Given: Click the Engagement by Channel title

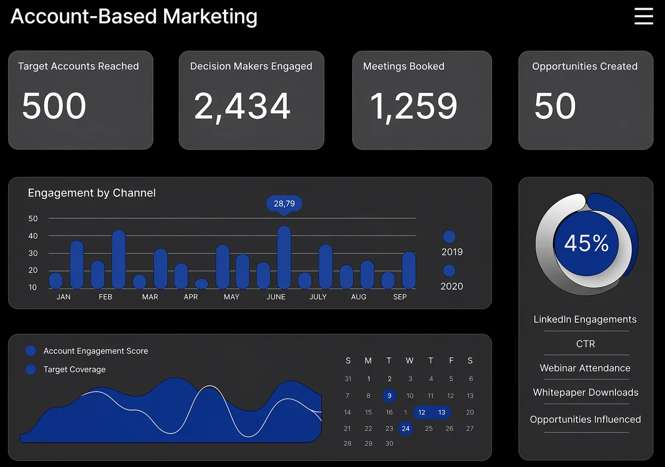Looking at the screenshot, I should 91,193.
